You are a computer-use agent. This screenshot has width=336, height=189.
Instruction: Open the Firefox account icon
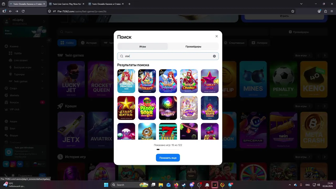[x=319, y=11]
